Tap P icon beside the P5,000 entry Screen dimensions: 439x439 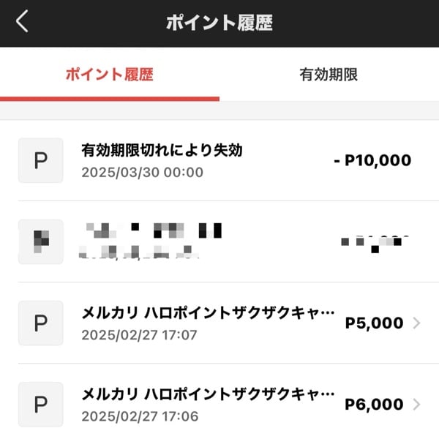pyautogui.click(x=40, y=323)
